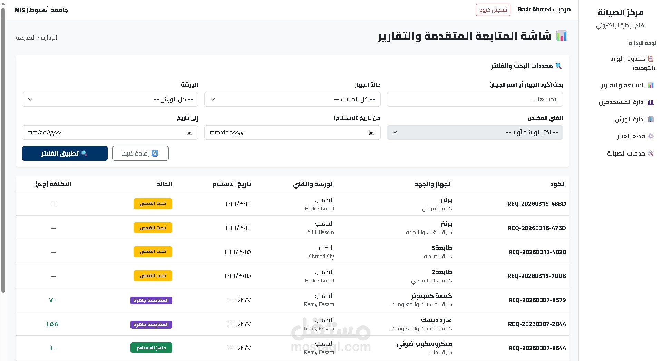Click request code REQ-20260315-4028
Screen dimensions: 662x361
click(537, 252)
